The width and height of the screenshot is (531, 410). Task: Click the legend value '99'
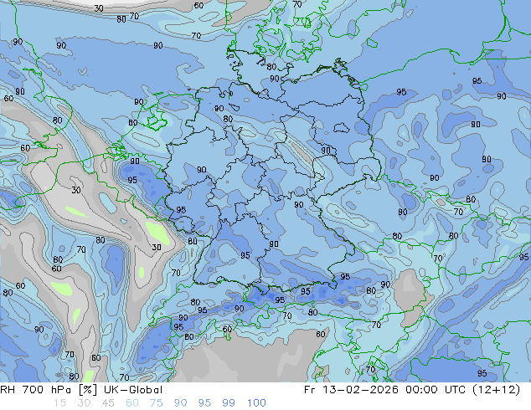tap(229, 403)
